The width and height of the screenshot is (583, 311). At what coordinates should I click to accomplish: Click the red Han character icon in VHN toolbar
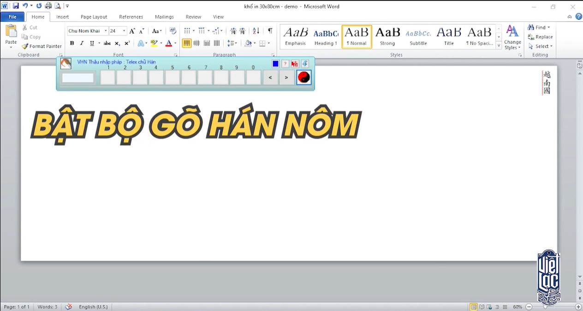(295, 64)
